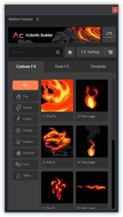The image size is (123, 217).
Task: Filter by Gunshot category
Action: coord(25,153)
